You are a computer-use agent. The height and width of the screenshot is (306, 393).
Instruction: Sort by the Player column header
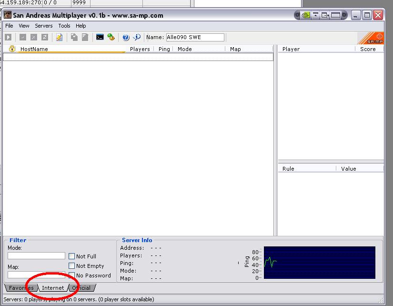[x=317, y=49]
